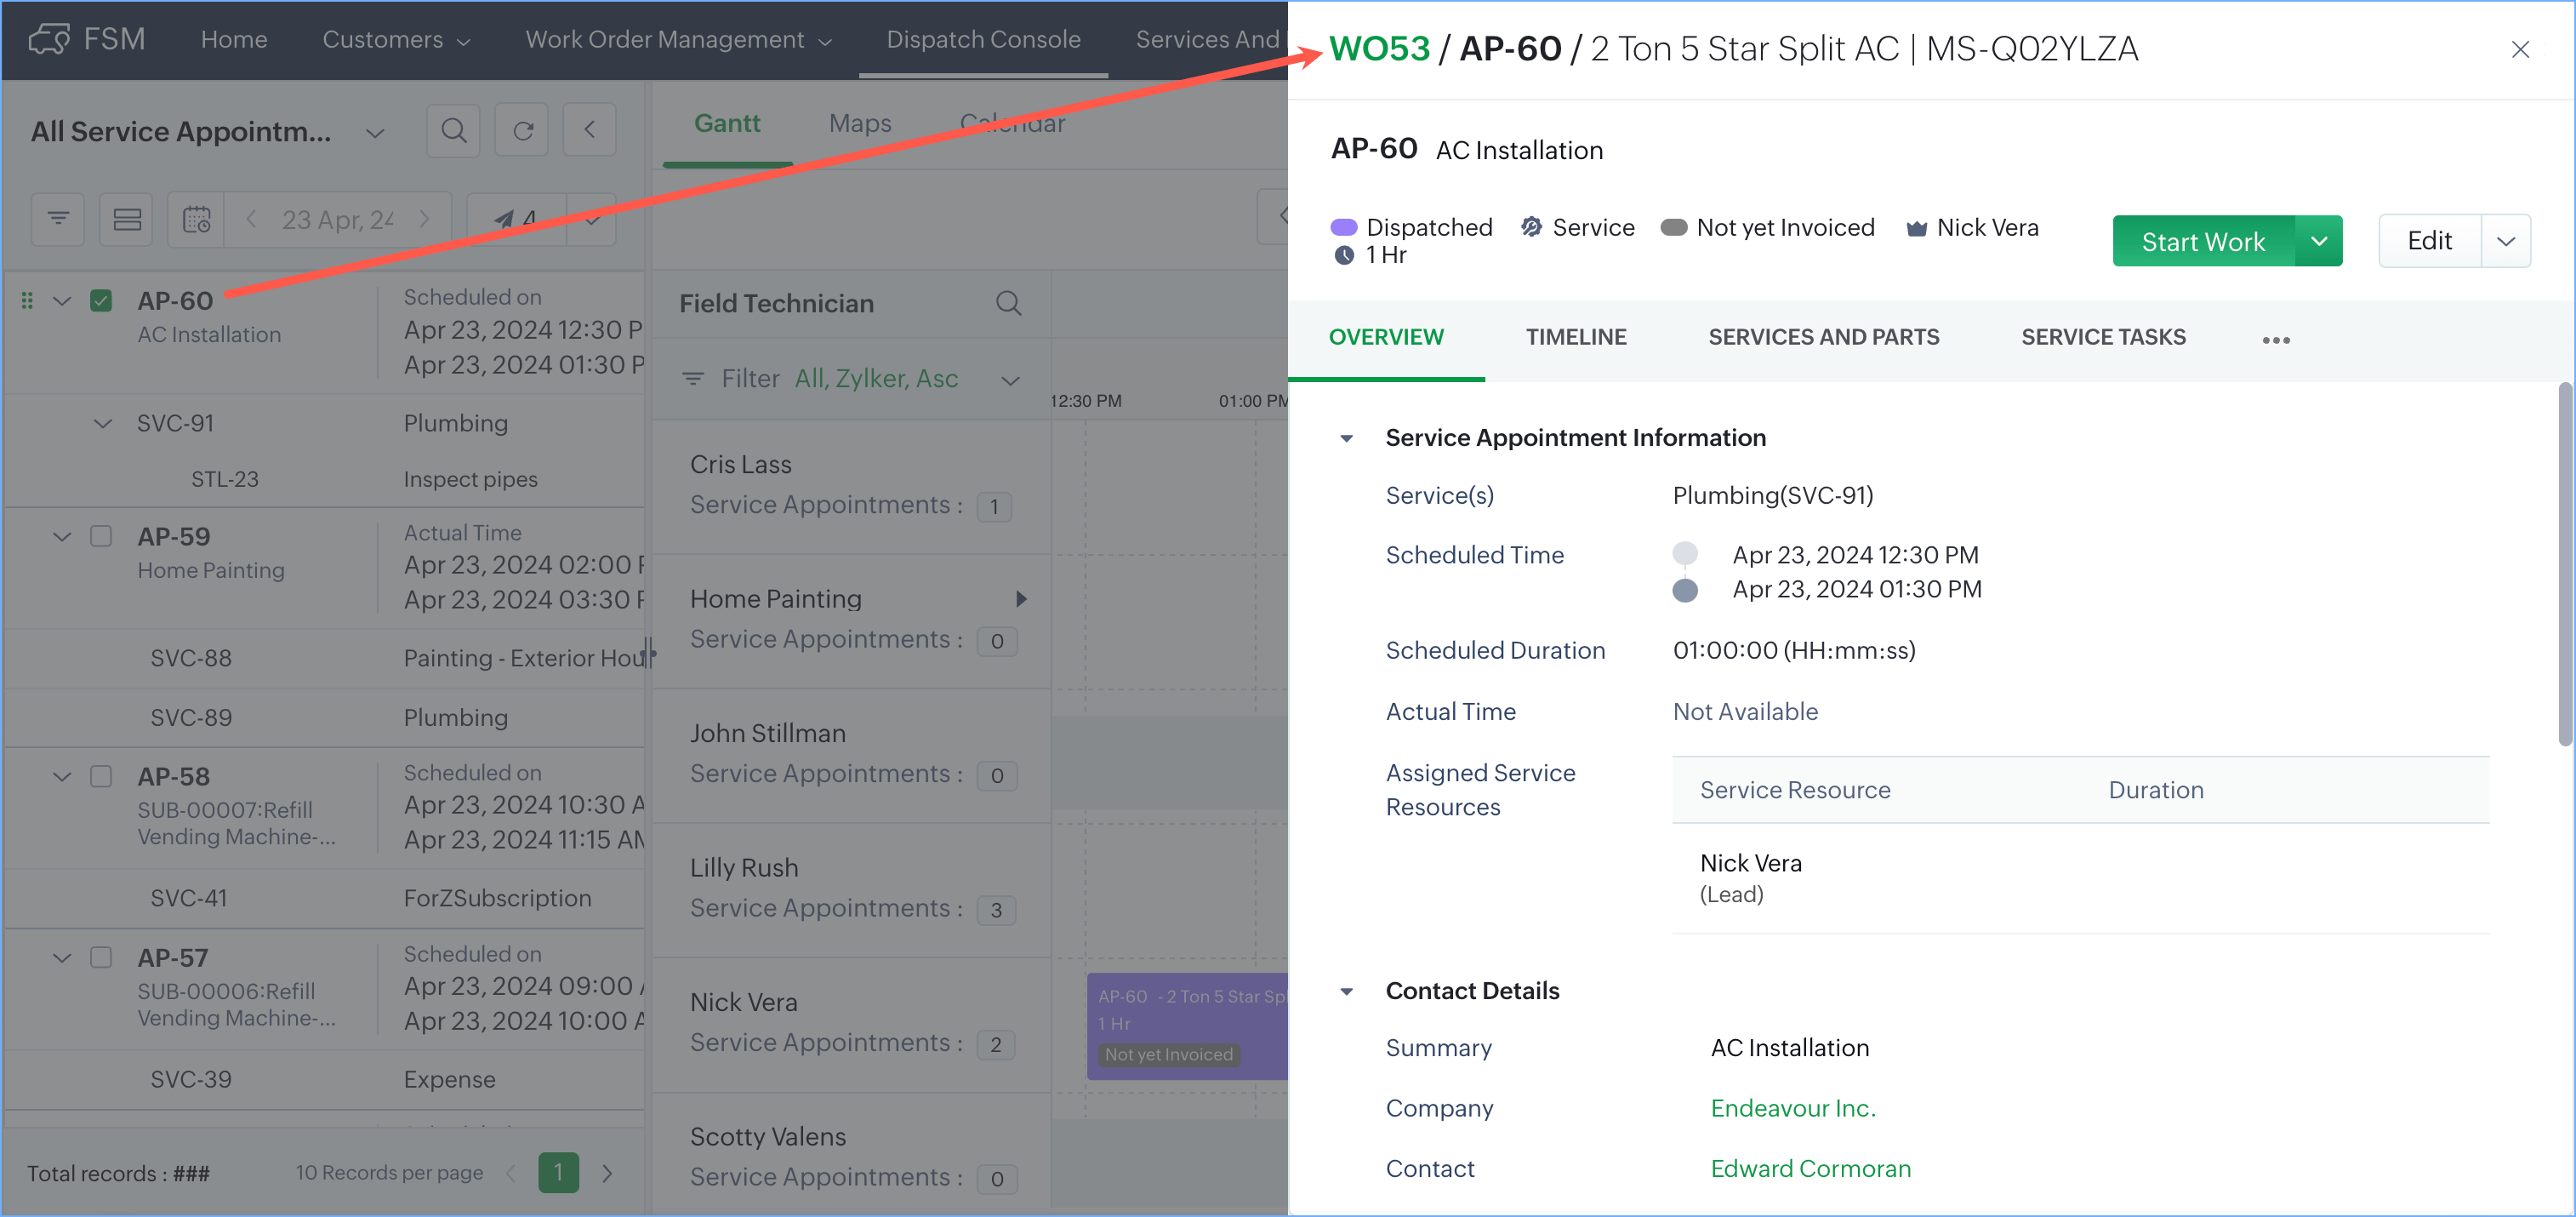2576x1217 pixels.
Task: Search field technicians with magnifier icon
Action: [1008, 303]
